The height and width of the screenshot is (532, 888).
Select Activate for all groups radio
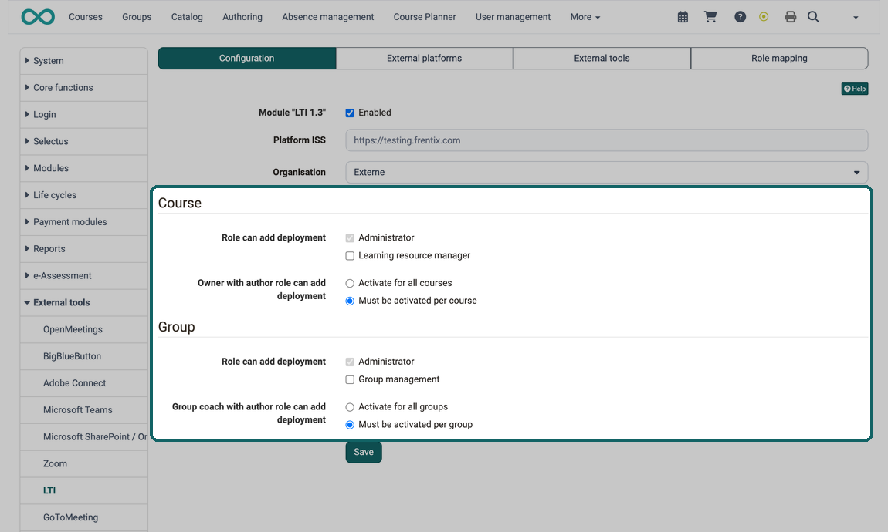[350, 407]
